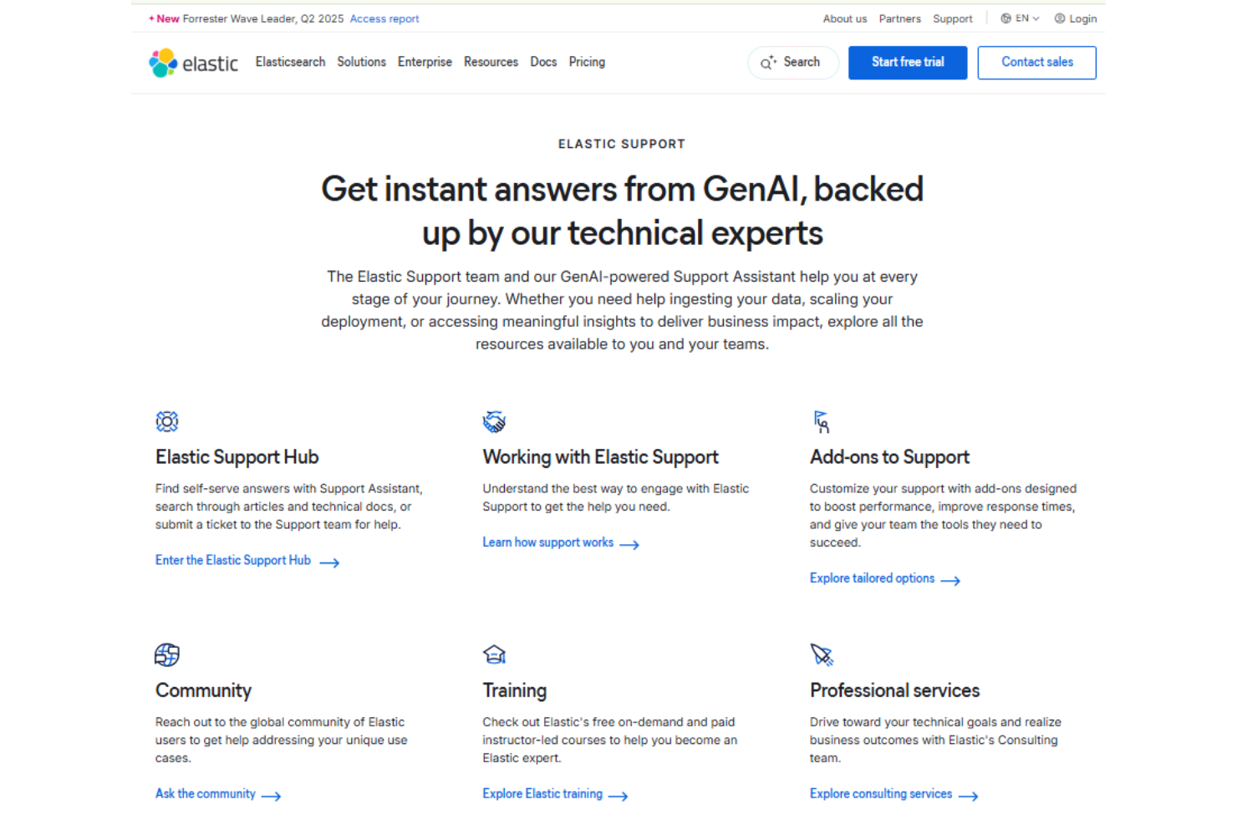1237x825 pixels.
Task: Click the Start free trial button
Action: click(908, 63)
